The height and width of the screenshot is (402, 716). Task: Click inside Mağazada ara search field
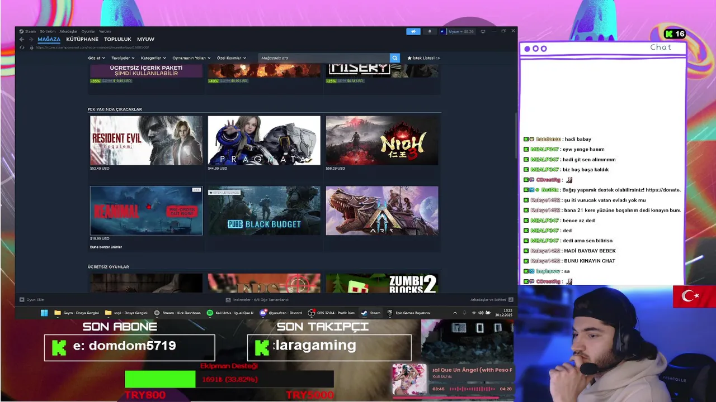click(324, 58)
